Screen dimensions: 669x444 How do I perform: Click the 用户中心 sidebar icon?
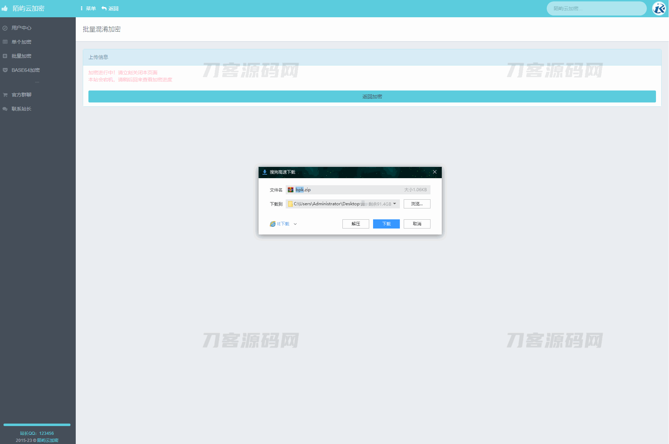(x=5, y=28)
